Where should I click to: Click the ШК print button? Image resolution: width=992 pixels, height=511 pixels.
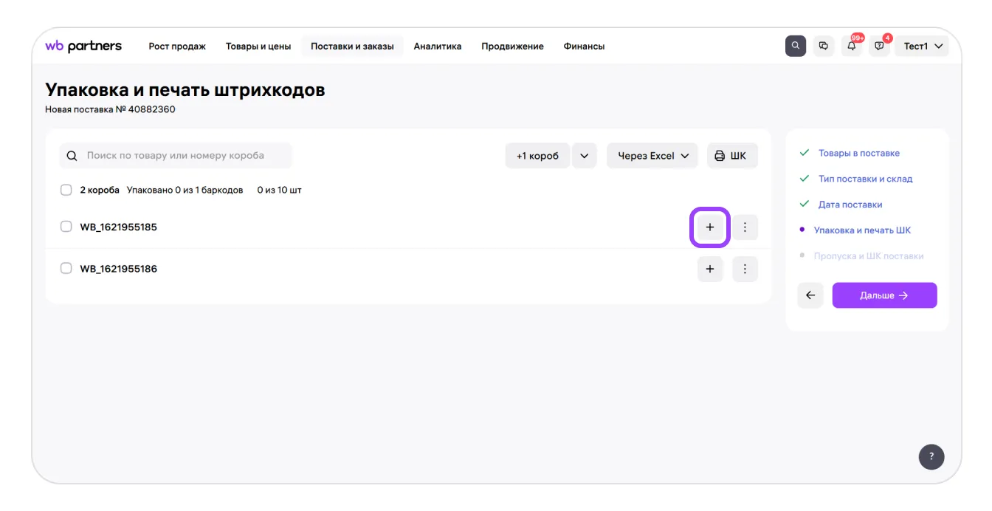tap(732, 156)
